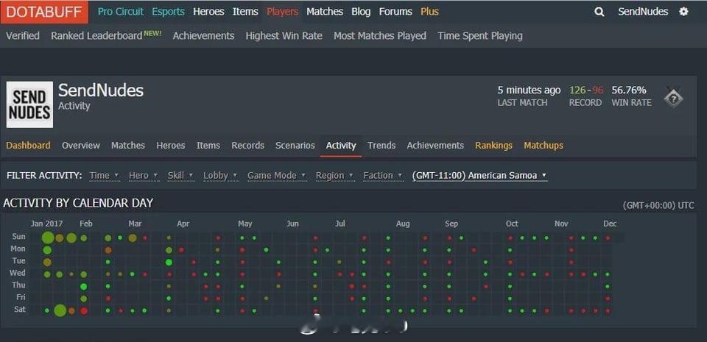This screenshot has height=342, width=707.
Task: Open the SendNudes account menu
Action: point(643,12)
